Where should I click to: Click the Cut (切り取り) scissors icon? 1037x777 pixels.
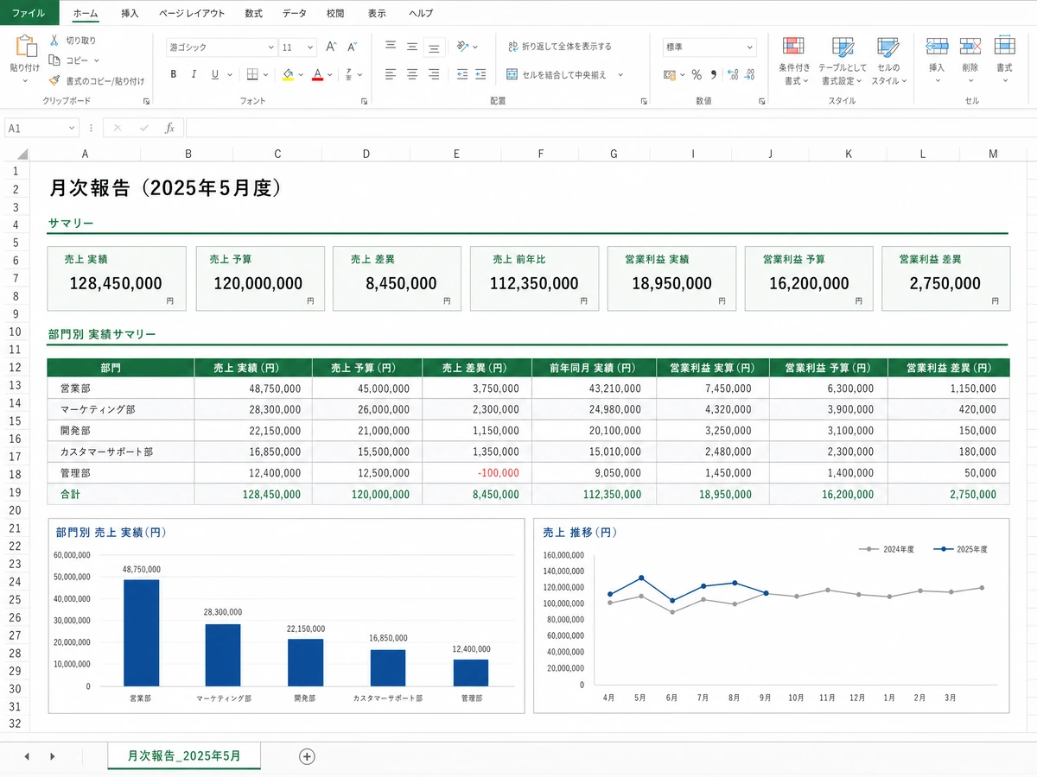click(54, 40)
